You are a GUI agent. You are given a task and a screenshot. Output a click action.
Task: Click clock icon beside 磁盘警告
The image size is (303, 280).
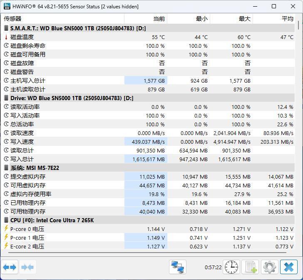[6, 72]
